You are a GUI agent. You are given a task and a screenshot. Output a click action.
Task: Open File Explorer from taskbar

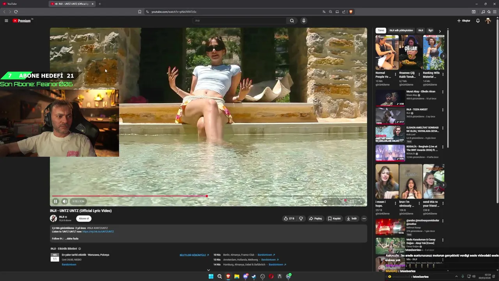tap(237, 276)
